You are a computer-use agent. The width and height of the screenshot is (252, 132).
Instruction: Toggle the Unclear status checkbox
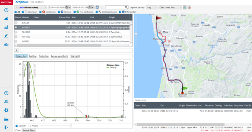59,12
